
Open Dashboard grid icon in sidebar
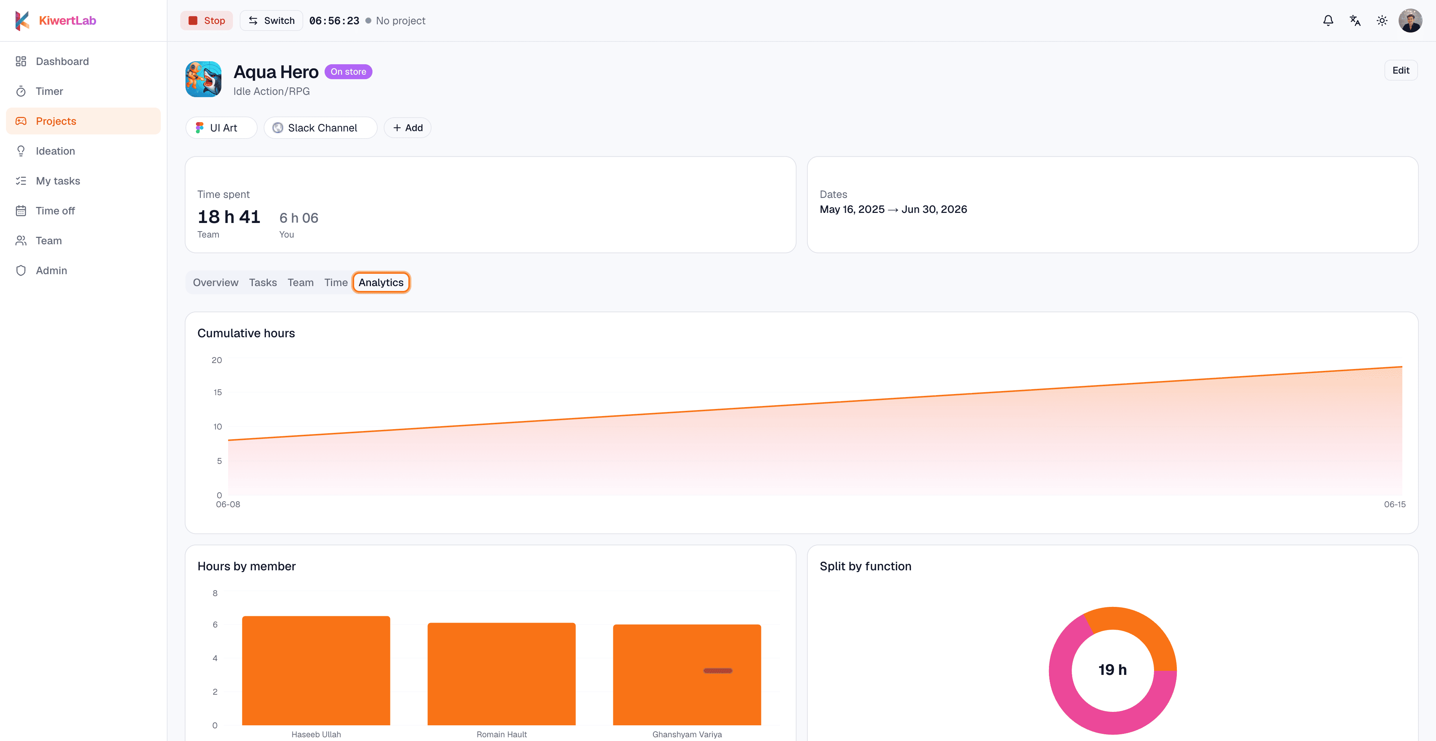click(x=21, y=61)
